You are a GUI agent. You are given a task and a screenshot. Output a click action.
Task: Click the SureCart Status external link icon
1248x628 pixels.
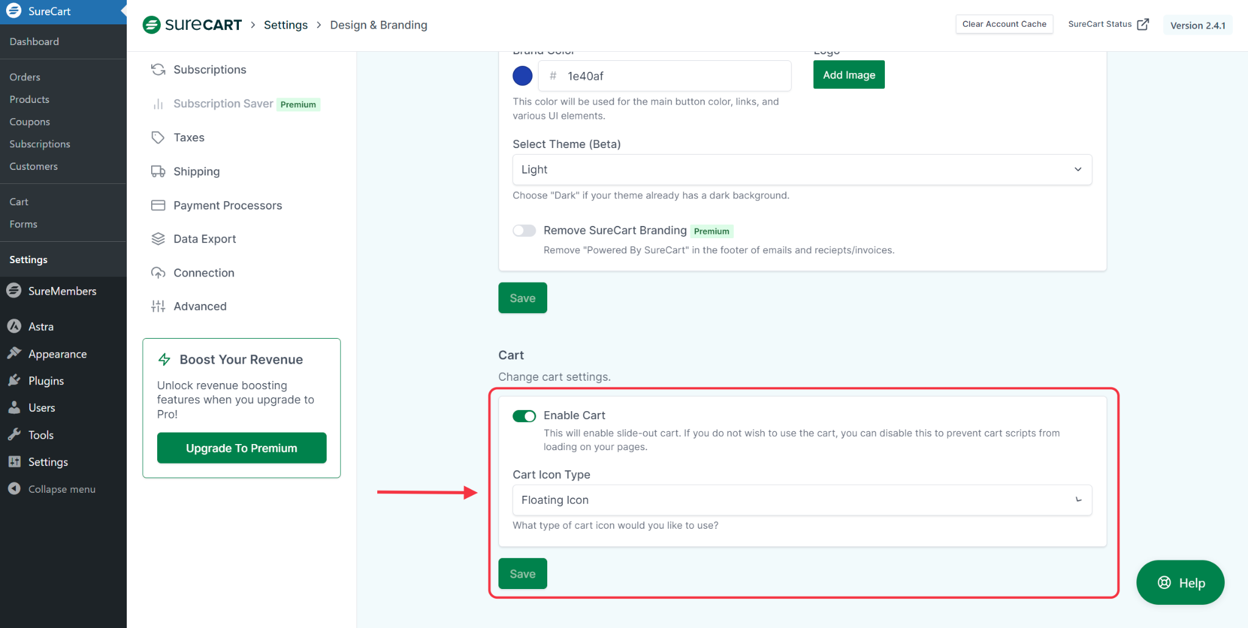[x=1143, y=24]
